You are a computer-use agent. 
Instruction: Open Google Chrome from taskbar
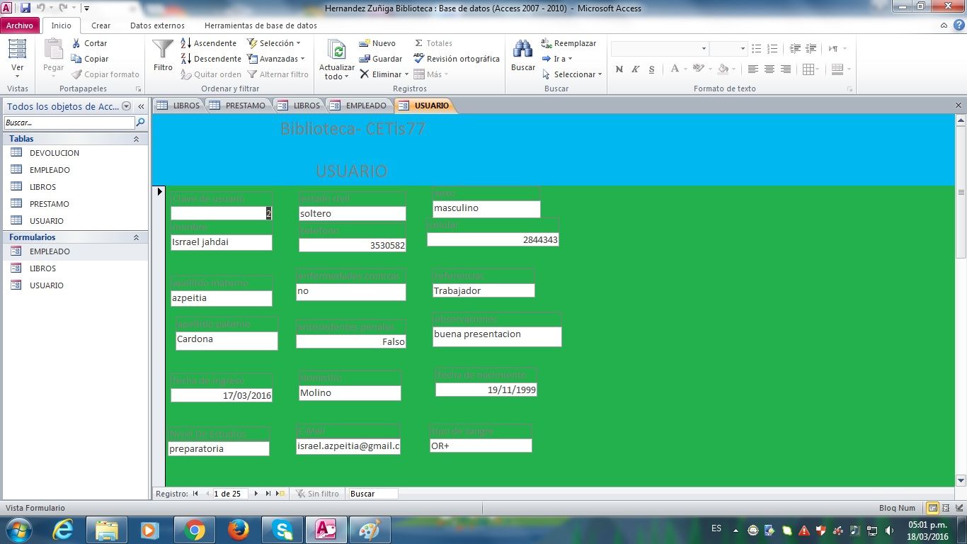point(195,530)
